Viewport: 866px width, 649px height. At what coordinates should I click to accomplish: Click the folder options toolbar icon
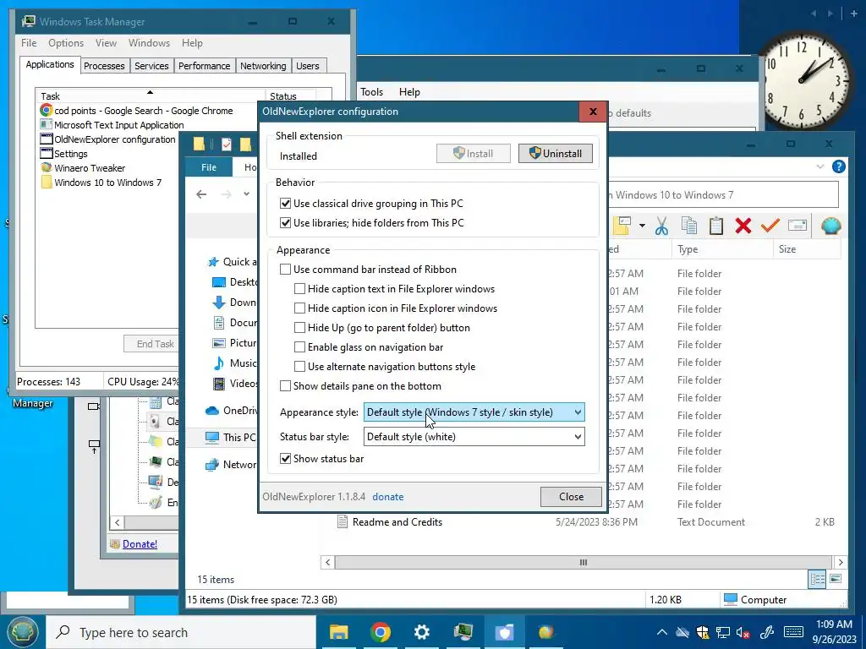(x=622, y=225)
